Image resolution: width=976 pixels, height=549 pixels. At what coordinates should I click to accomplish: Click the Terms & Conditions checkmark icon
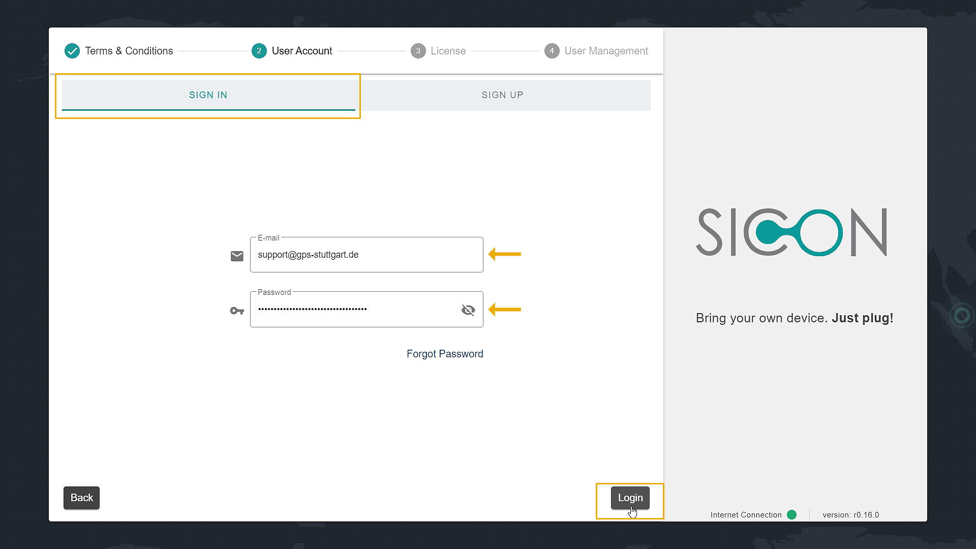72,51
